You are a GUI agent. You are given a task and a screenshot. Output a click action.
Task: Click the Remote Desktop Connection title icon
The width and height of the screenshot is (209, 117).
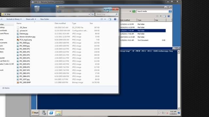(32, 2)
